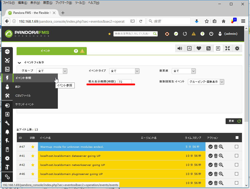Viewport: 250px width, 189px height.
Task: Click the "Warmup mode for unknown modules ended." event
Action: pyautogui.click(x=72, y=147)
